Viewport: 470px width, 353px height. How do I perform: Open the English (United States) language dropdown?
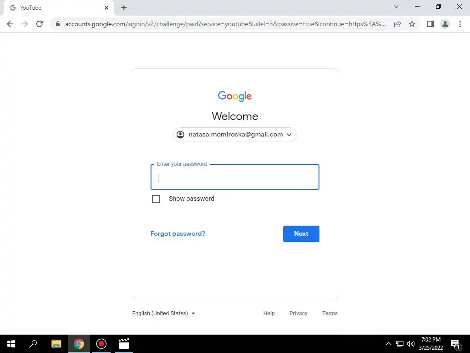point(164,313)
